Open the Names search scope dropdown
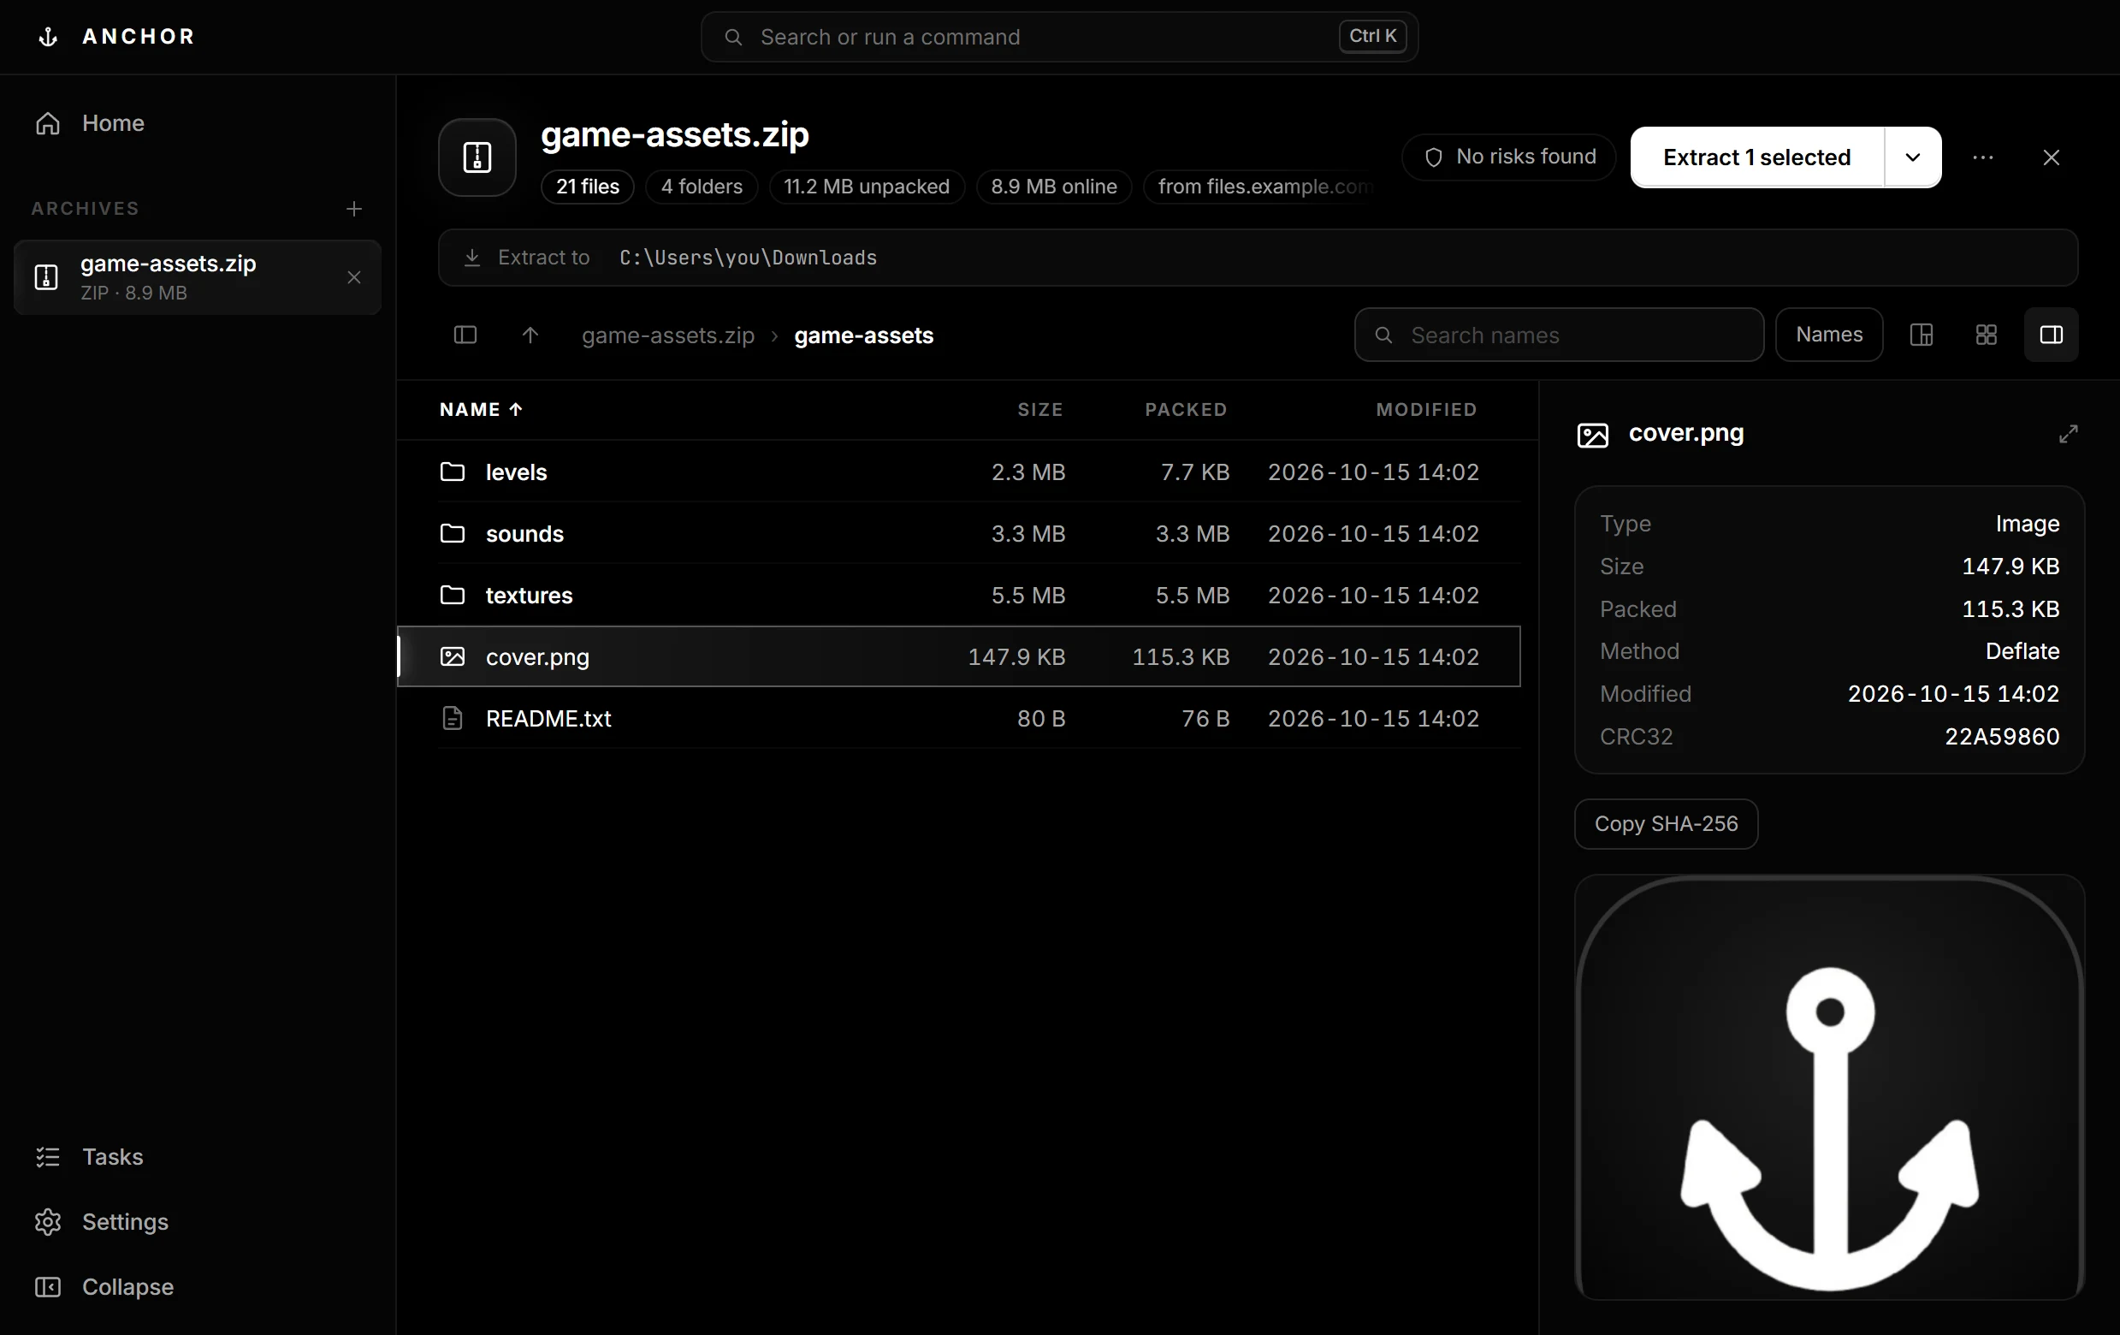 pyautogui.click(x=1828, y=335)
